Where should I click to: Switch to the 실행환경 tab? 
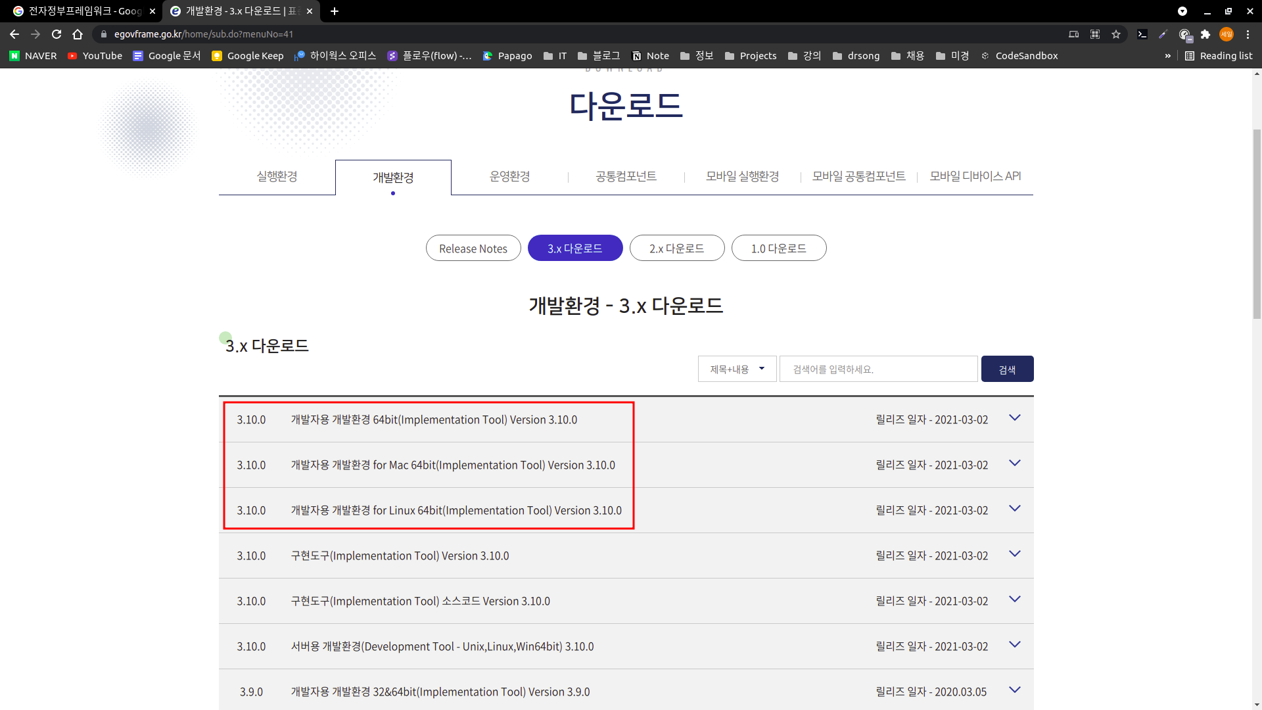(277, 176)
